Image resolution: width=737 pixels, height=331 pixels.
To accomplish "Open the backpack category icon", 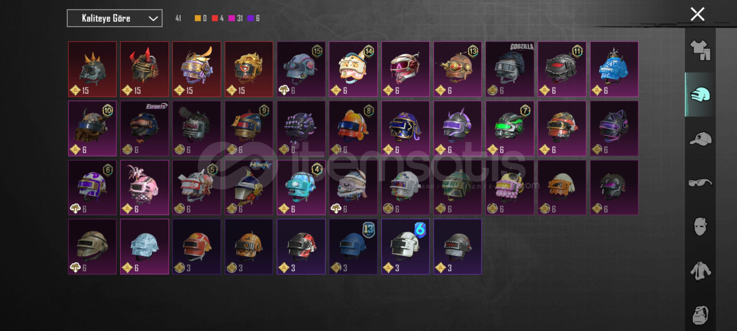I will [700, 315].
